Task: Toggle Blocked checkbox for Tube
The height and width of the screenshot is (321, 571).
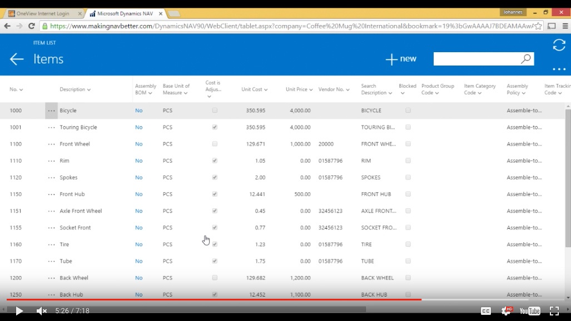Action: [408, 261]
